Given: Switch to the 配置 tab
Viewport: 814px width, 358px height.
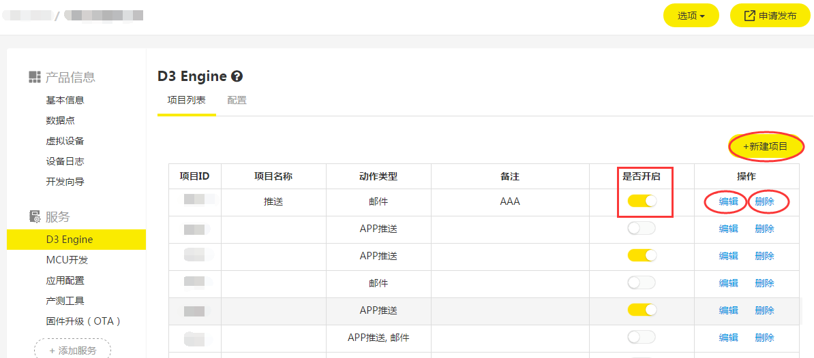Looking at the screenshot, I should [x=237, y=100].
